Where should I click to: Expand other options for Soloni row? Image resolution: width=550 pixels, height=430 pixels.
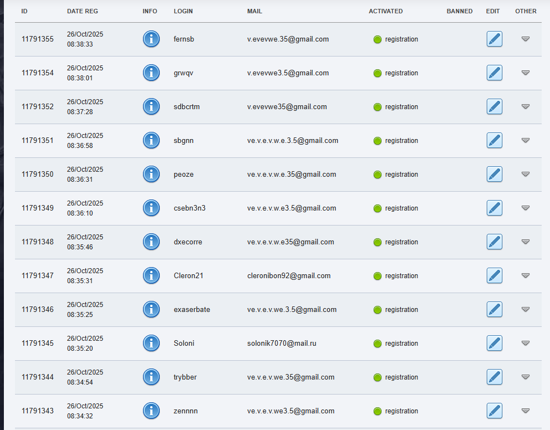click(x=526, y=344)
